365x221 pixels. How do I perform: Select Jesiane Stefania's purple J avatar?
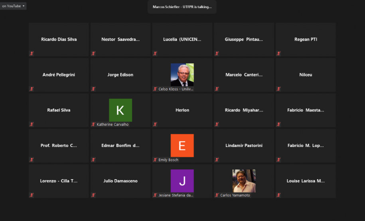point(182,181)
